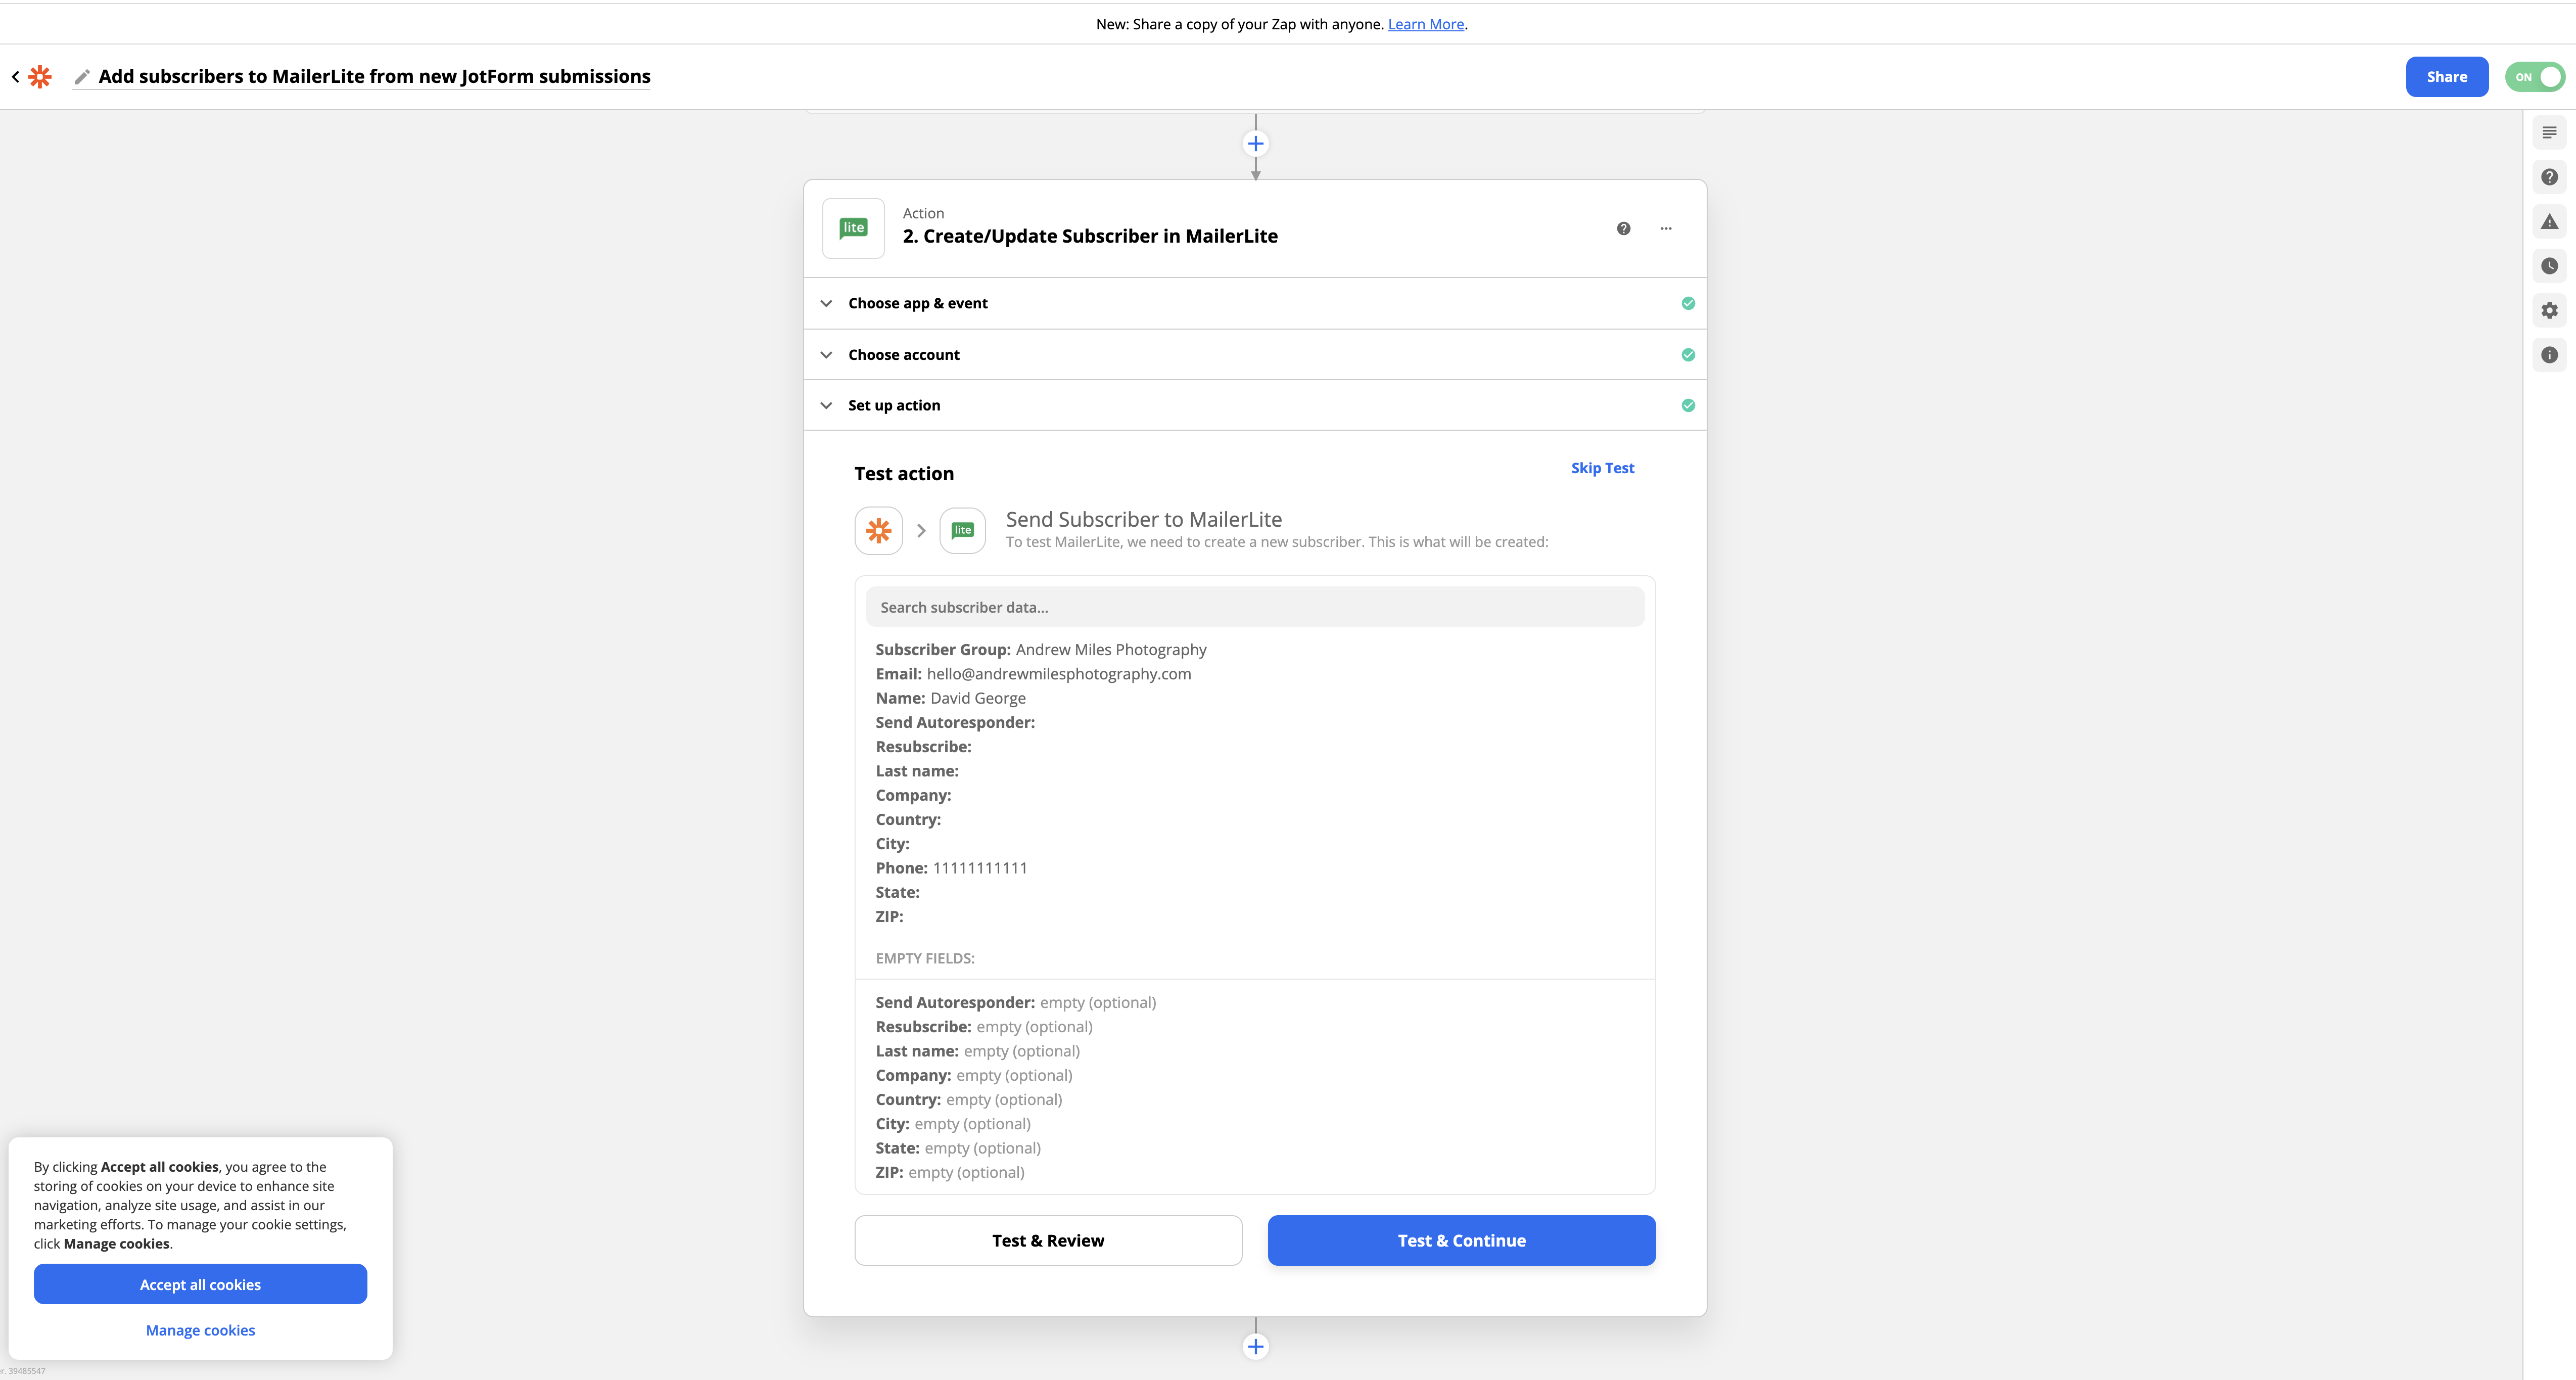2576x1380 pixels.
Task: Click the Search subscriber data input field
Action: 1254,606
